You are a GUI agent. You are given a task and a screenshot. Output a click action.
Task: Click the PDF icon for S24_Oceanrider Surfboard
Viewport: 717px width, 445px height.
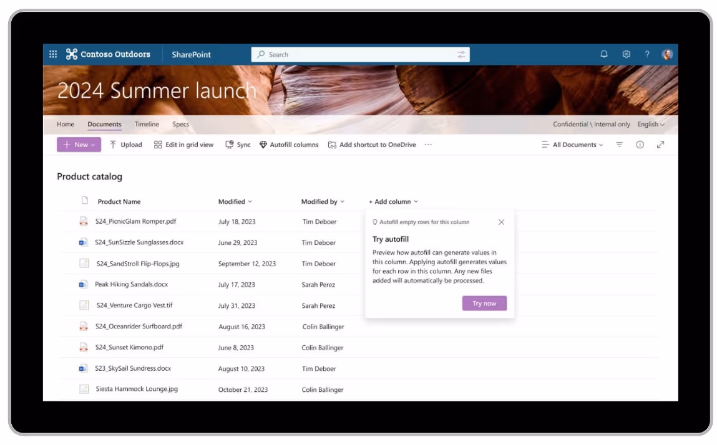84,326
